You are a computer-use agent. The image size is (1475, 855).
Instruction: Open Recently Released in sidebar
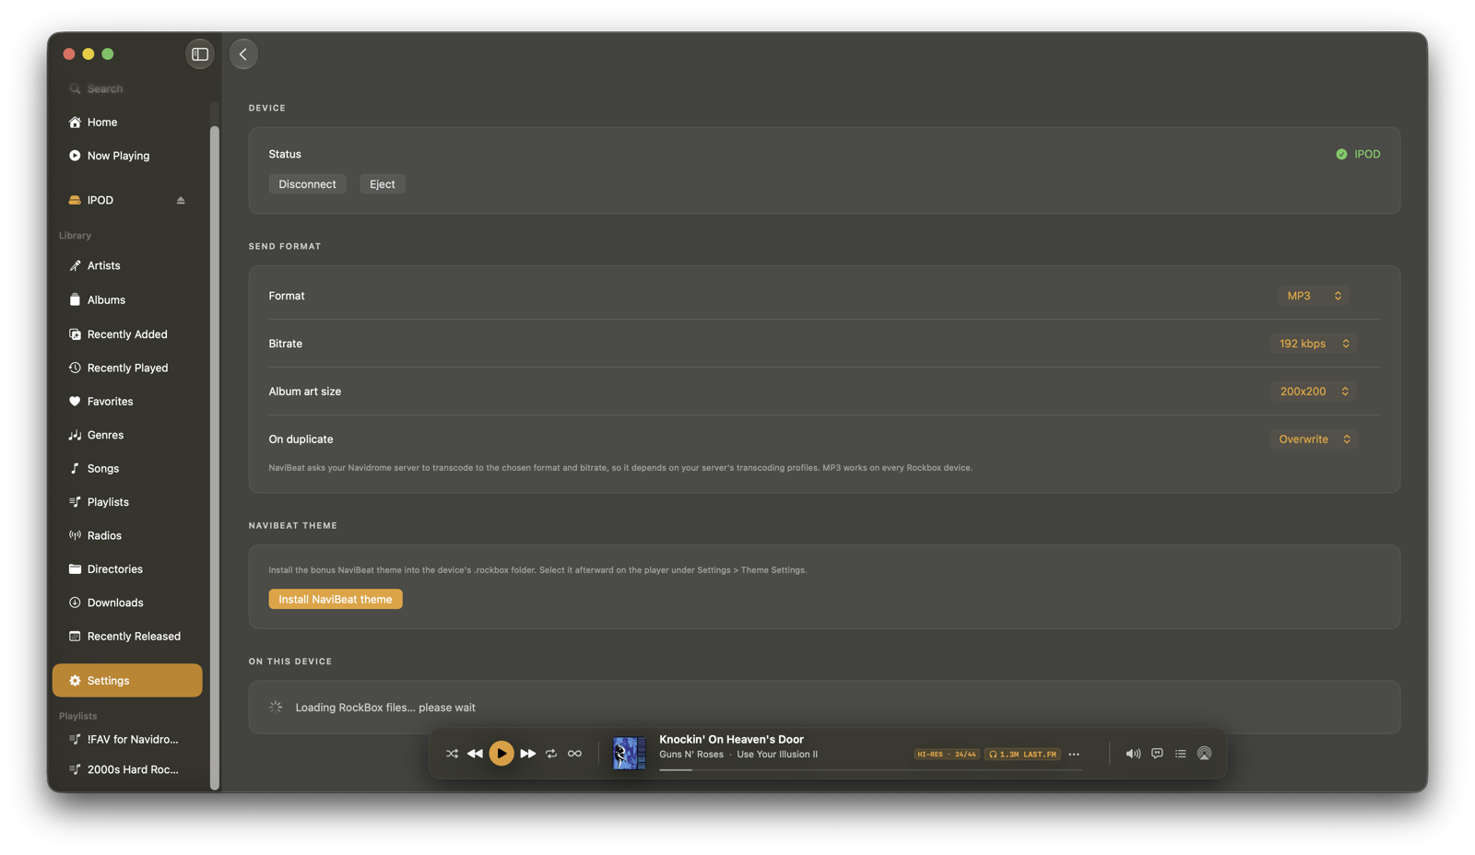click(x=127, y=636)
